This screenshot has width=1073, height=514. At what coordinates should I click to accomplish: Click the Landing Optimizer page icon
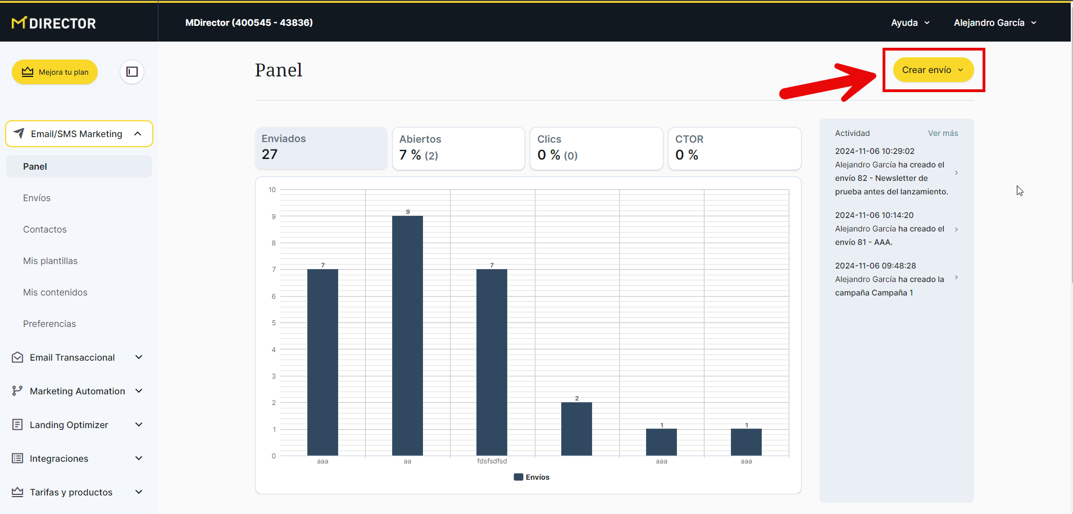(x=17, y=425)
